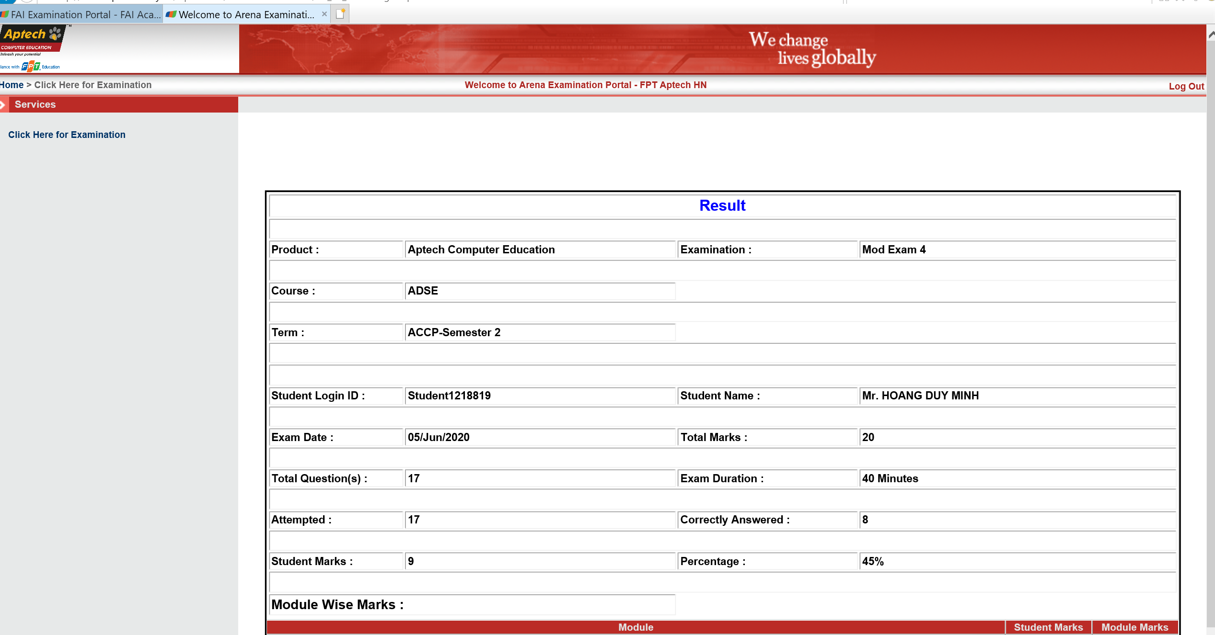Click Log Out link
1215x635 pixels.
[x=1186, y=86]
